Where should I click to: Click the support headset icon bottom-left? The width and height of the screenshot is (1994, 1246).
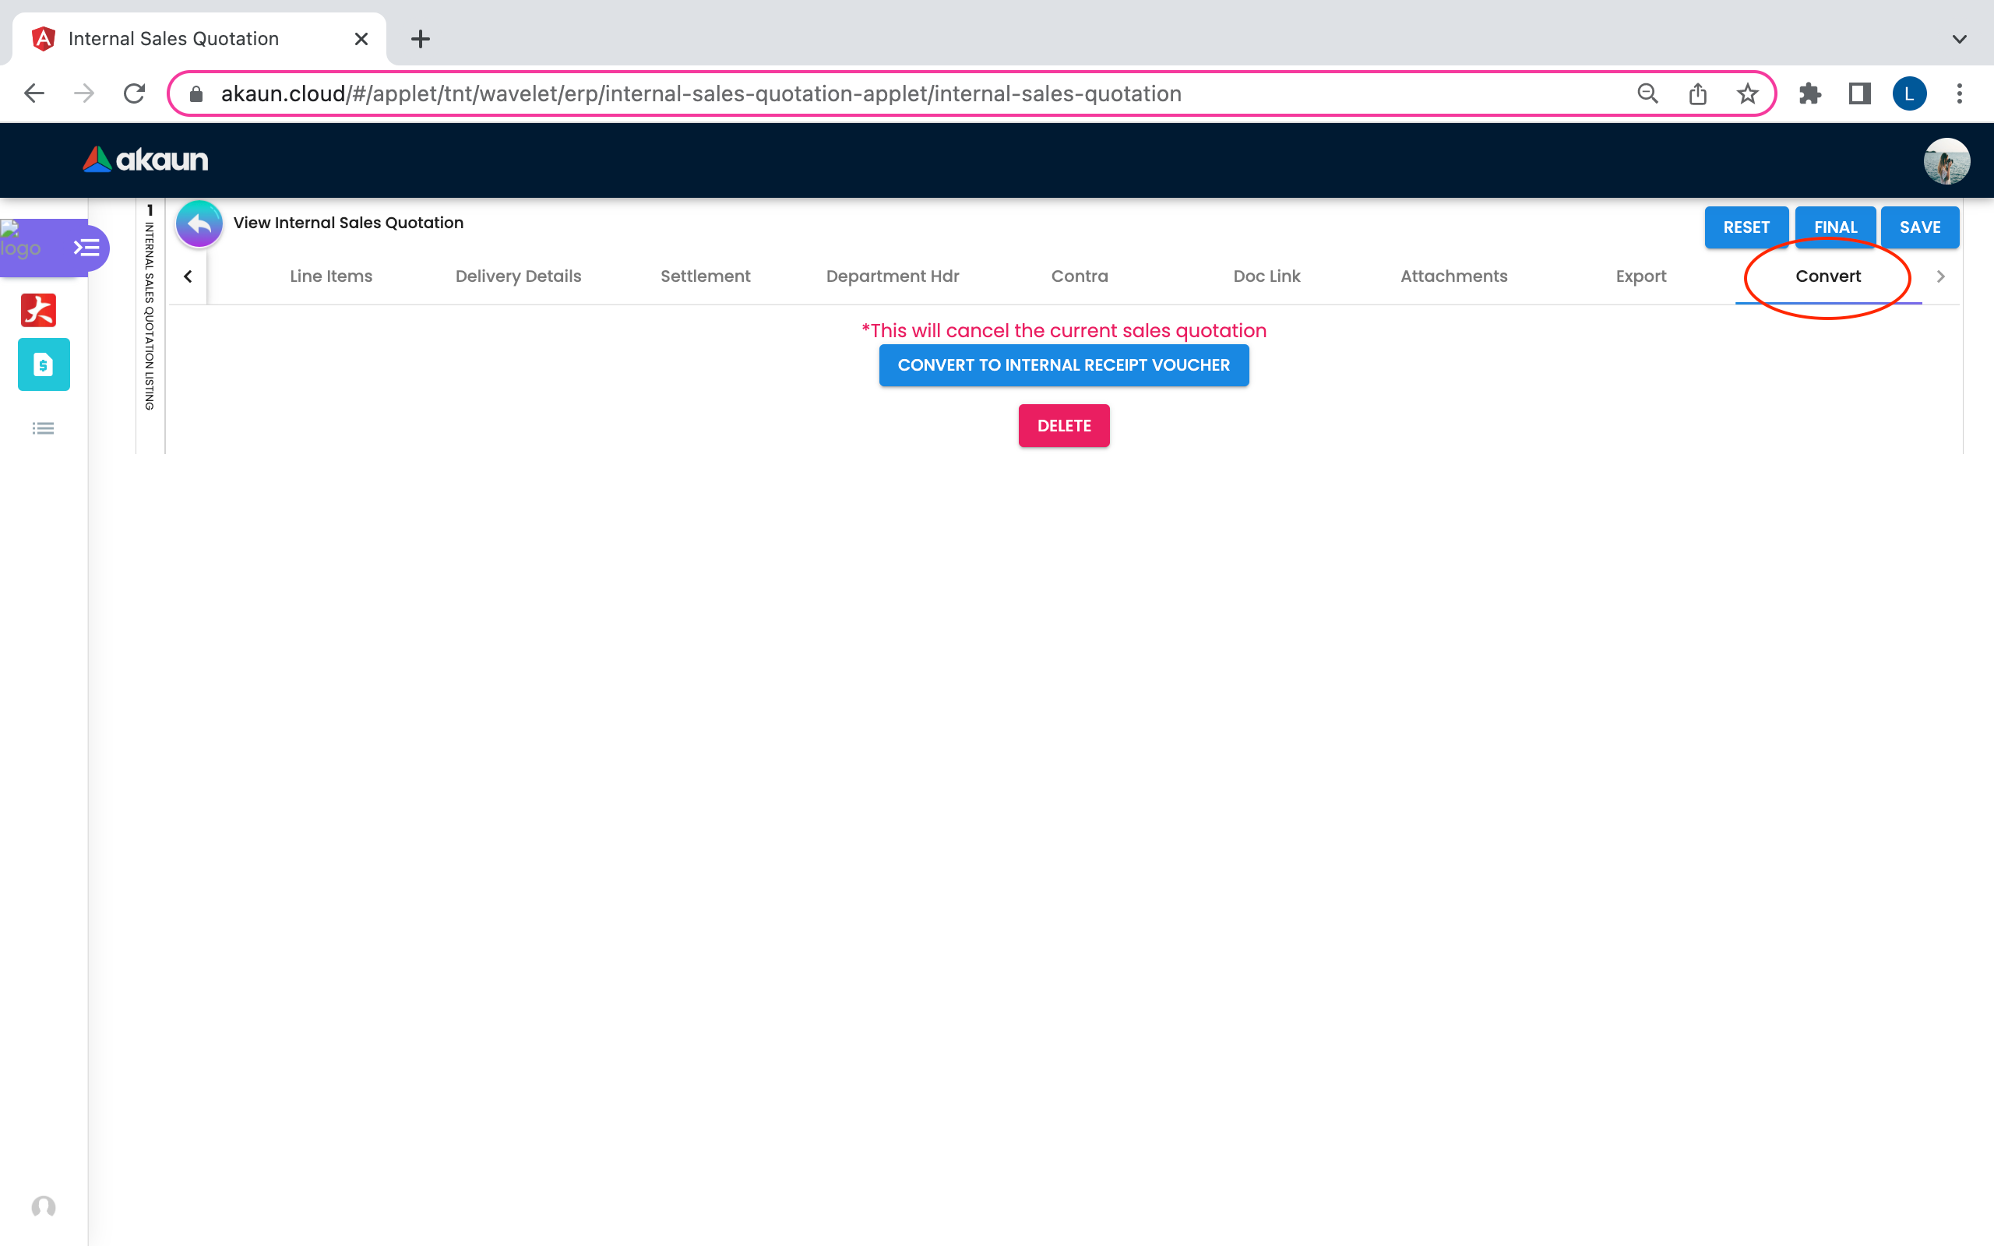tap(43, 1207)
